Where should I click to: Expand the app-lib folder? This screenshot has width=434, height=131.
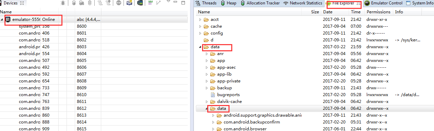pyautogui.click(x=207, y=74)
